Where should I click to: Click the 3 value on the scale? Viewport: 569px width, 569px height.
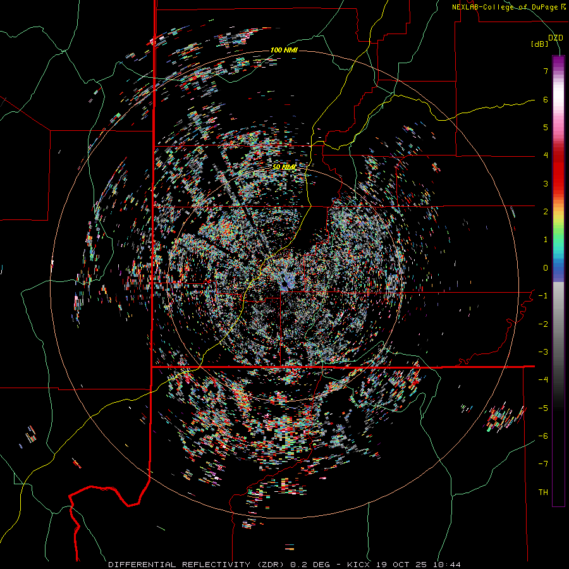coord(546,183)
